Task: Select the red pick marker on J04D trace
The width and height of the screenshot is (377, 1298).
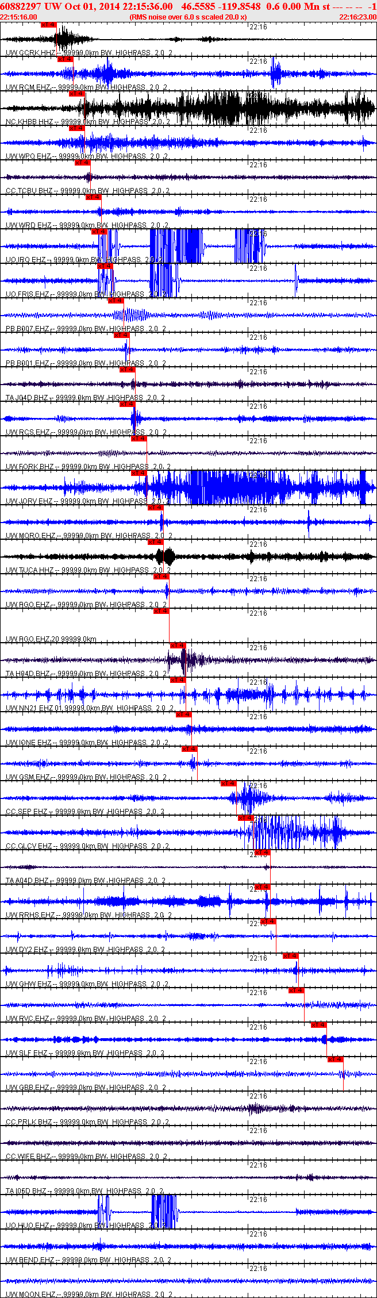Action: pos(128,370)
